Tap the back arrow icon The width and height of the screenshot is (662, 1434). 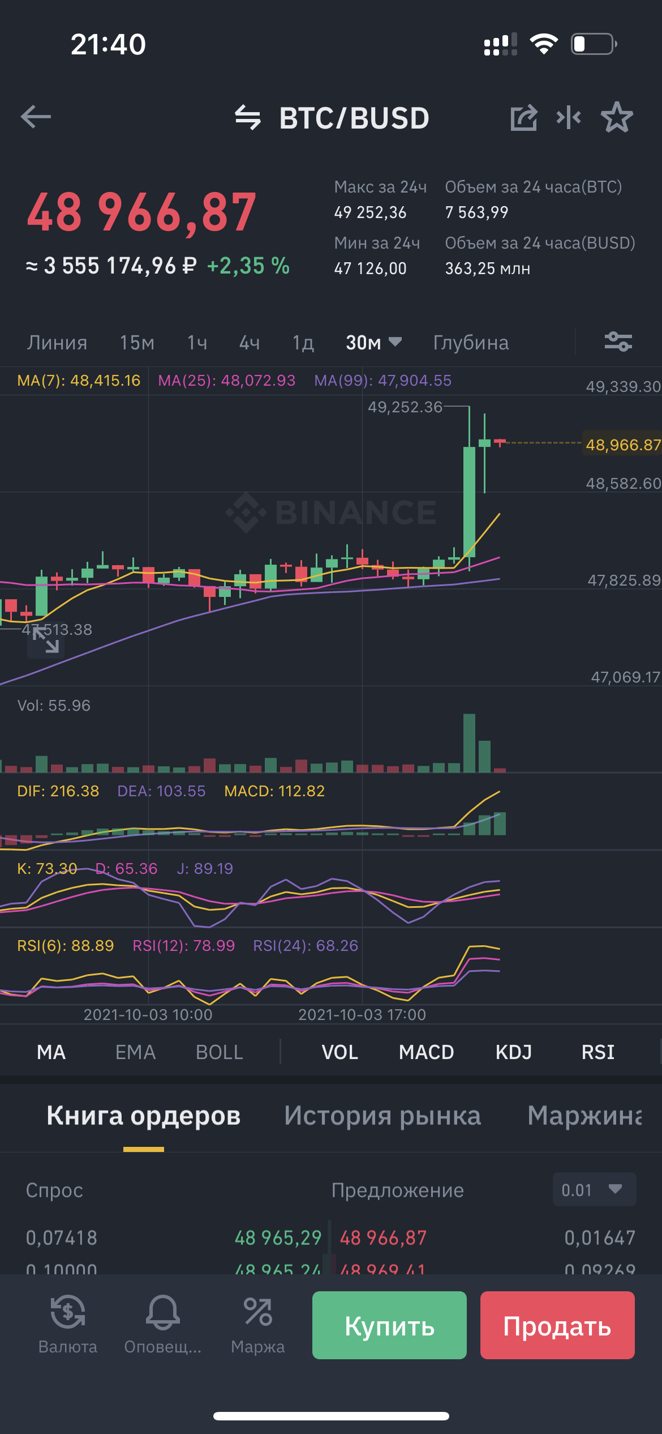pos(36,117)
